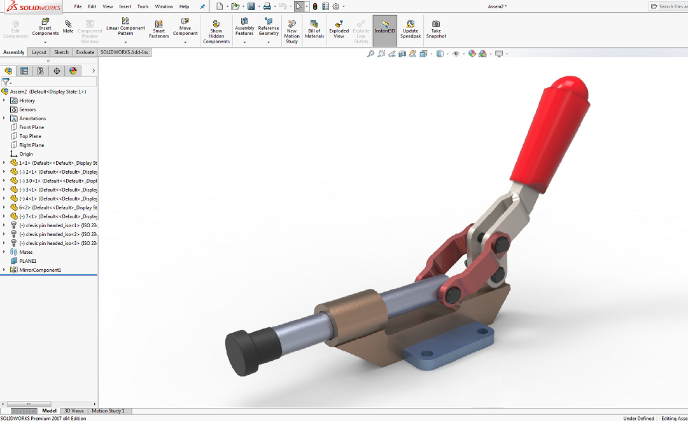The height and width of the screenshot is (434, 688).
Task: Toggle the toolbar pin icon
Action: 202,6
